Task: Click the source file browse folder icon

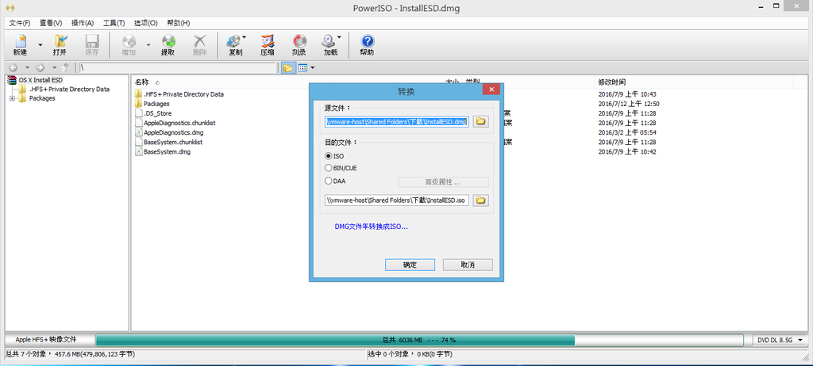Action: click(x=480, y=121)
